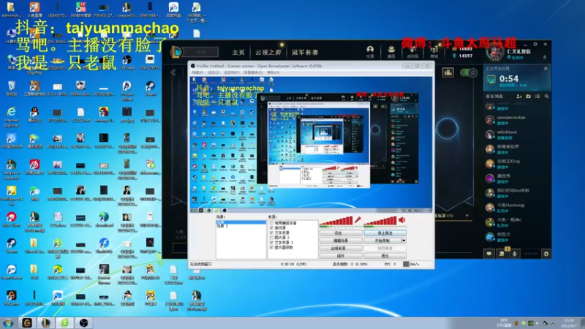585x329 pixels.
Task: Click the 全域来源 button in OBS
Action: click(341, 248)
